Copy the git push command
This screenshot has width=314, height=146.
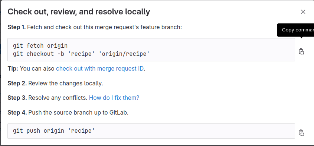tap(301, 132)
